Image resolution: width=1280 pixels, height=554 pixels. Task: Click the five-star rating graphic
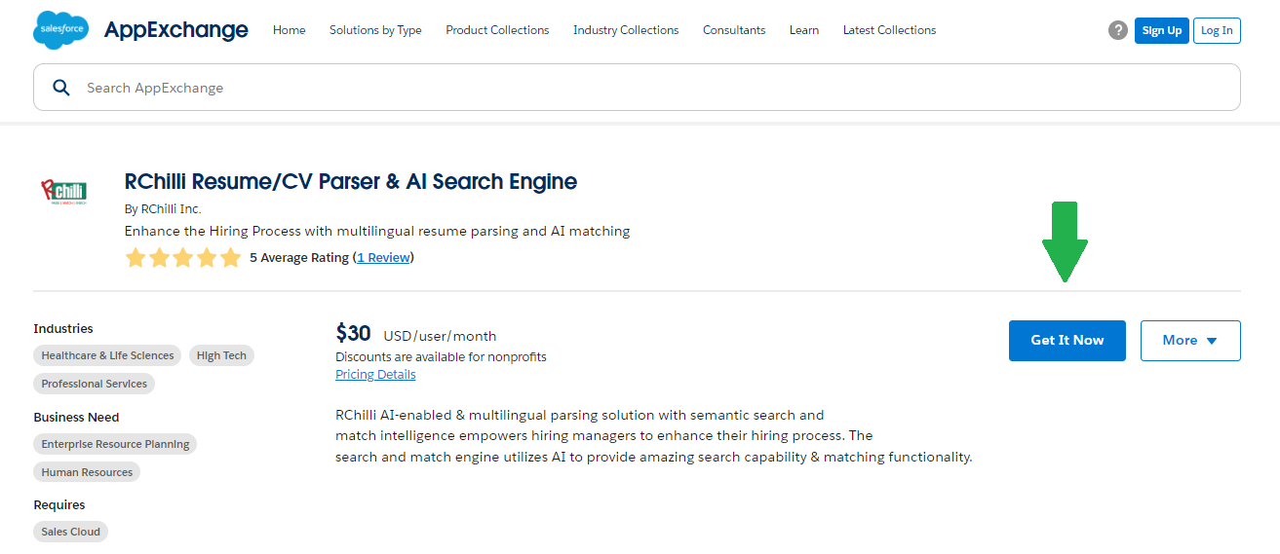point(183,258)
